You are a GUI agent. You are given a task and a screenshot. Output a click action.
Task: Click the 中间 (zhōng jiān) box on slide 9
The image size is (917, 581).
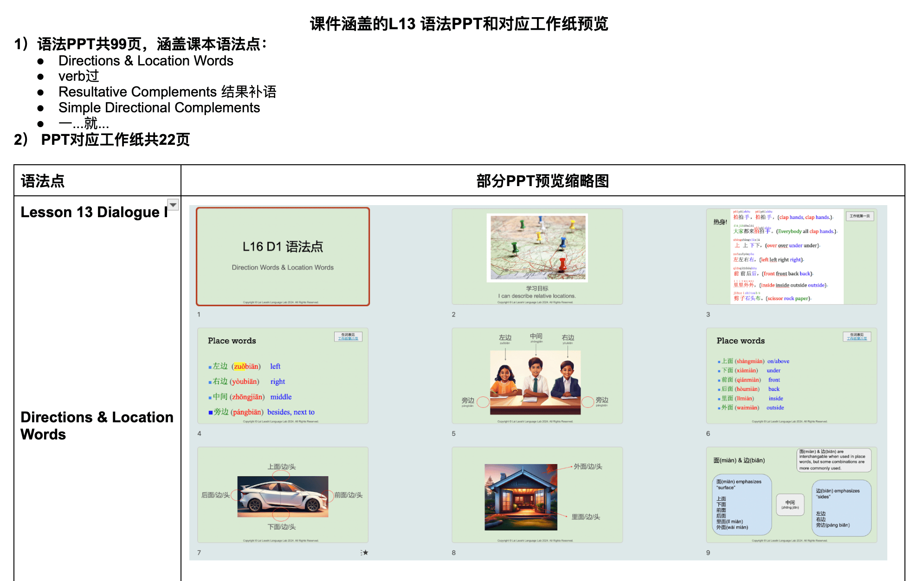[790, 505]
